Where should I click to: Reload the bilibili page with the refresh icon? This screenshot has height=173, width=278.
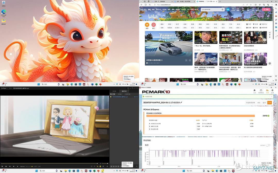pyautogui.click(x=145, y=5)
